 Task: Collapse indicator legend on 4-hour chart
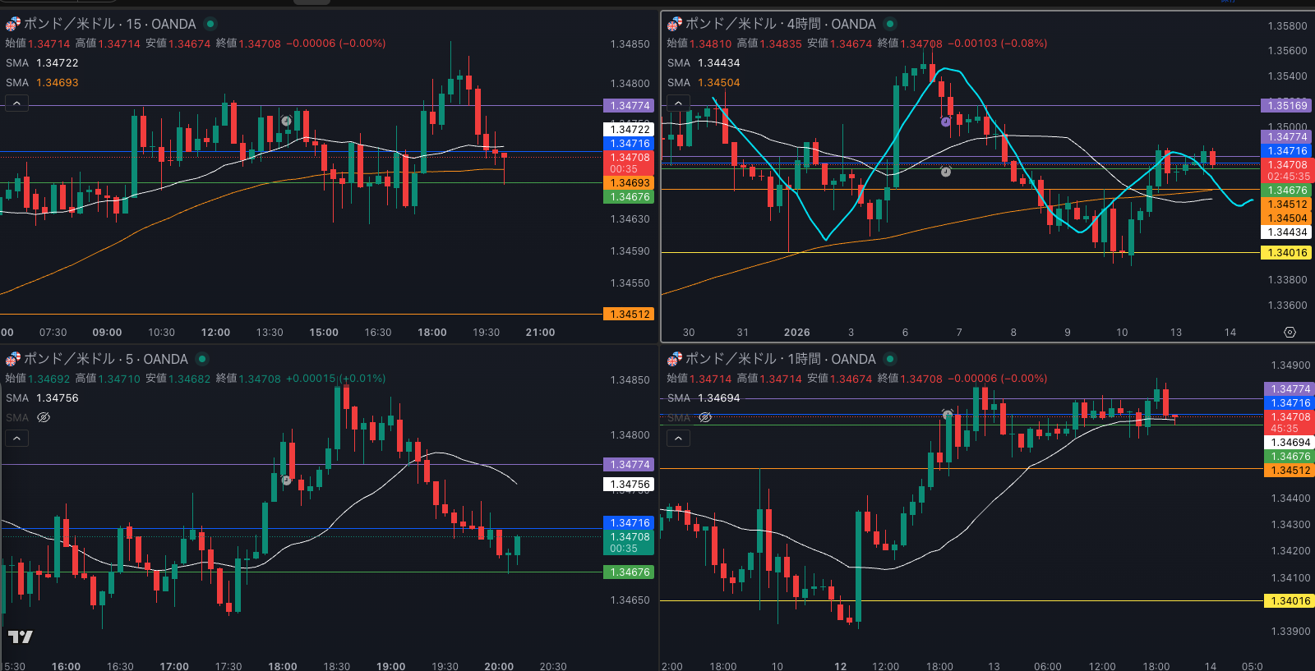click(x=678, y=103)
